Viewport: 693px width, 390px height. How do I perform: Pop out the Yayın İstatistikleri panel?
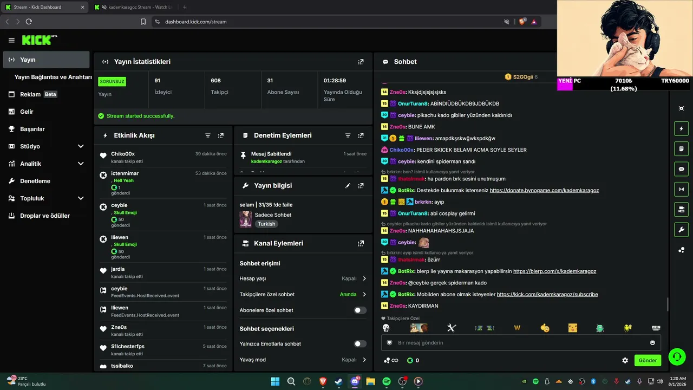click(x=361, y=62)
